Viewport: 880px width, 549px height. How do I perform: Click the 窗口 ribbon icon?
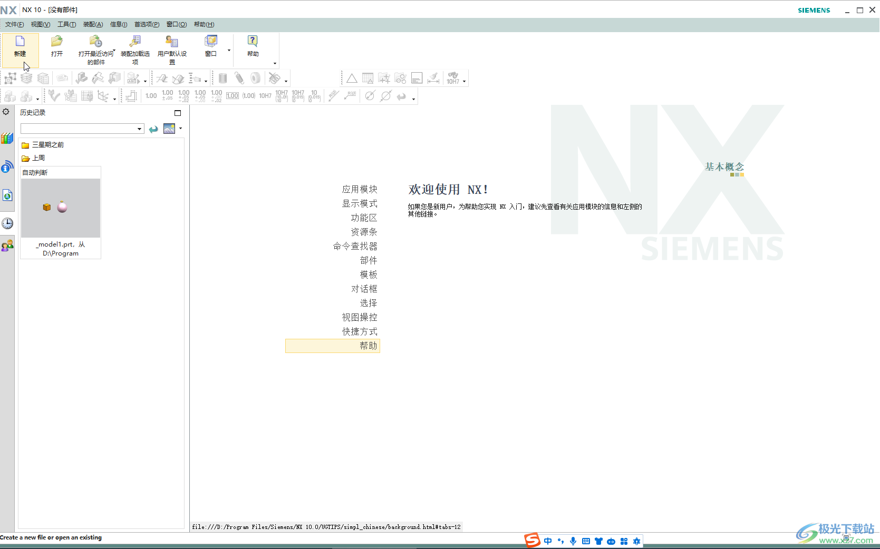tap(211, 41)
